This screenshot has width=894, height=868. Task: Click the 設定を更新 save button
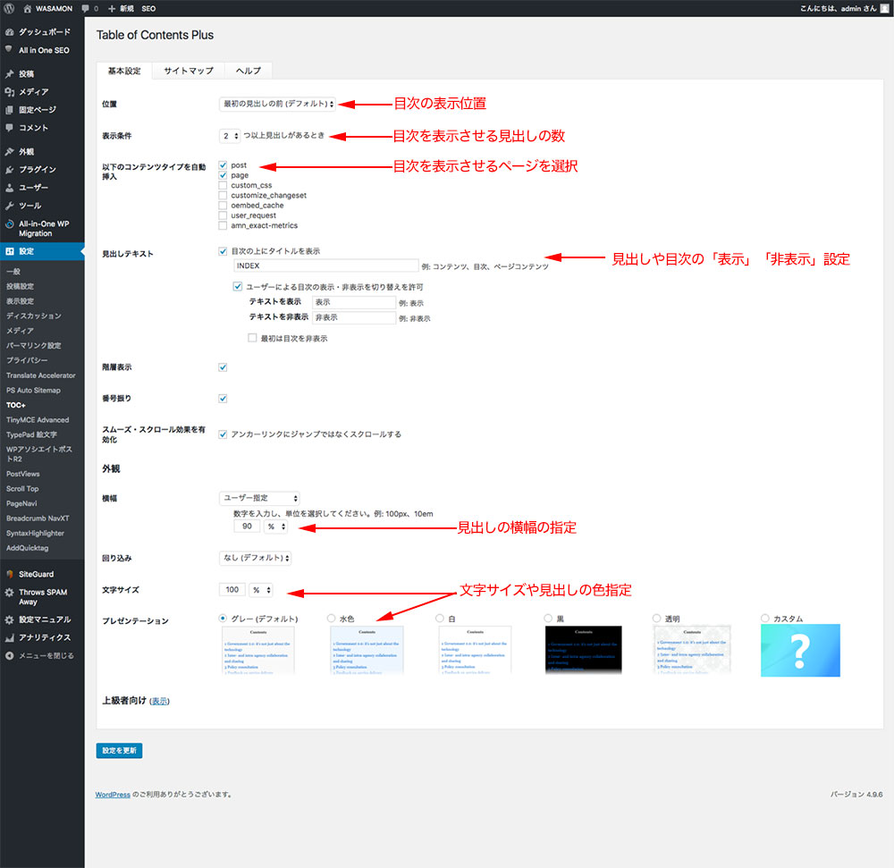click(x=119, y=751)
